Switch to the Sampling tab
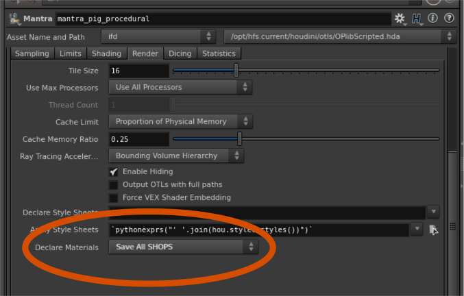The width and height of the screenshot is (464, 296). click(x=32, y=53)
